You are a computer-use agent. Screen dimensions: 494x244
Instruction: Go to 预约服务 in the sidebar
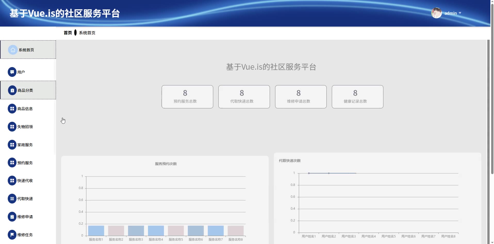pos(28,162)
